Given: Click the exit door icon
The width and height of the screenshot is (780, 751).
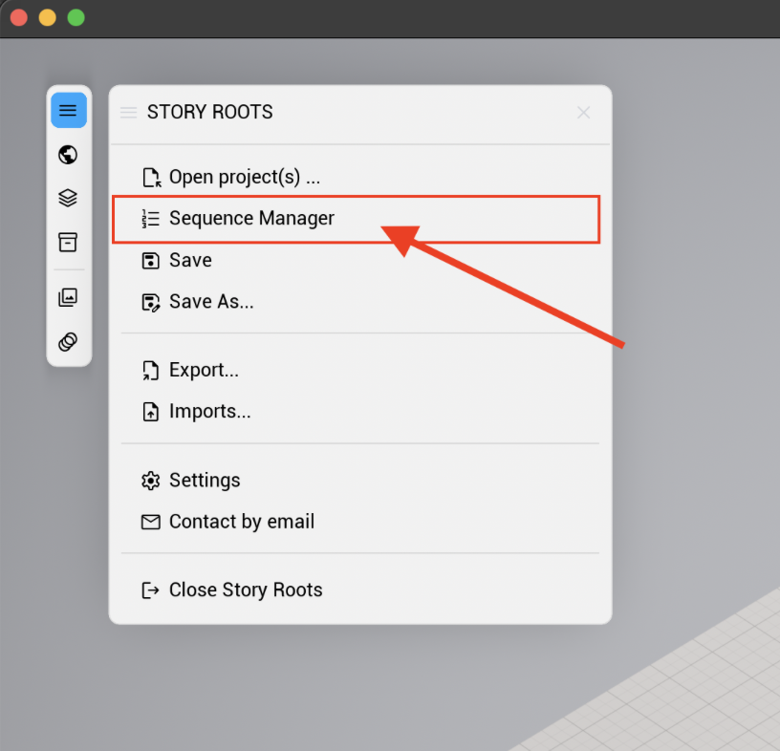Looking at the screenshot, I should point(151,590).
